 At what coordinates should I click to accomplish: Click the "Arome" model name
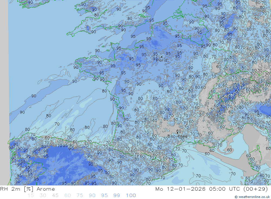46,189
